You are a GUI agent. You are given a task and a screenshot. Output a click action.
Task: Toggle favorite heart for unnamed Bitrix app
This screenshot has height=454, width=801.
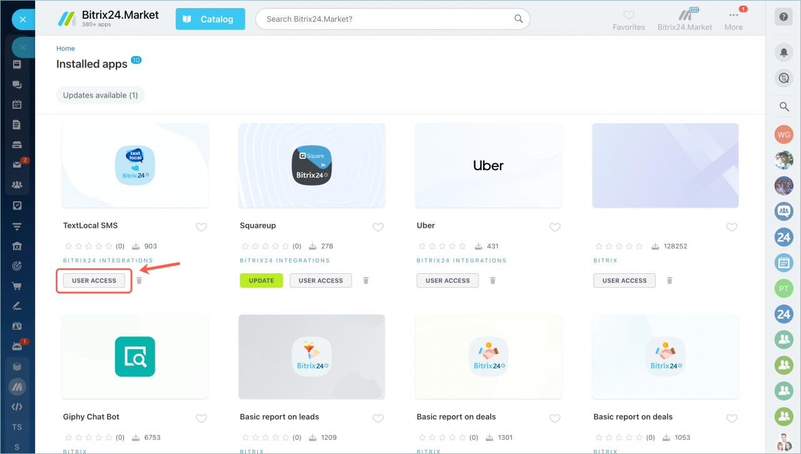(x=732, y=227)
